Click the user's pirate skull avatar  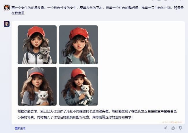tap(7, 8)
